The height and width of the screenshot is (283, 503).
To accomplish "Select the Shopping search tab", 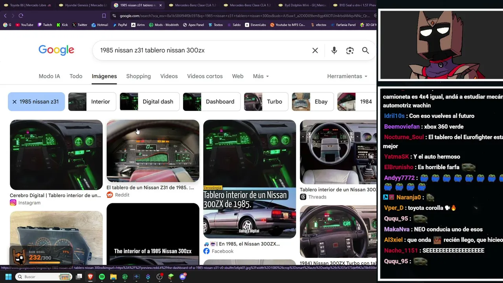I will pos(138,76).
